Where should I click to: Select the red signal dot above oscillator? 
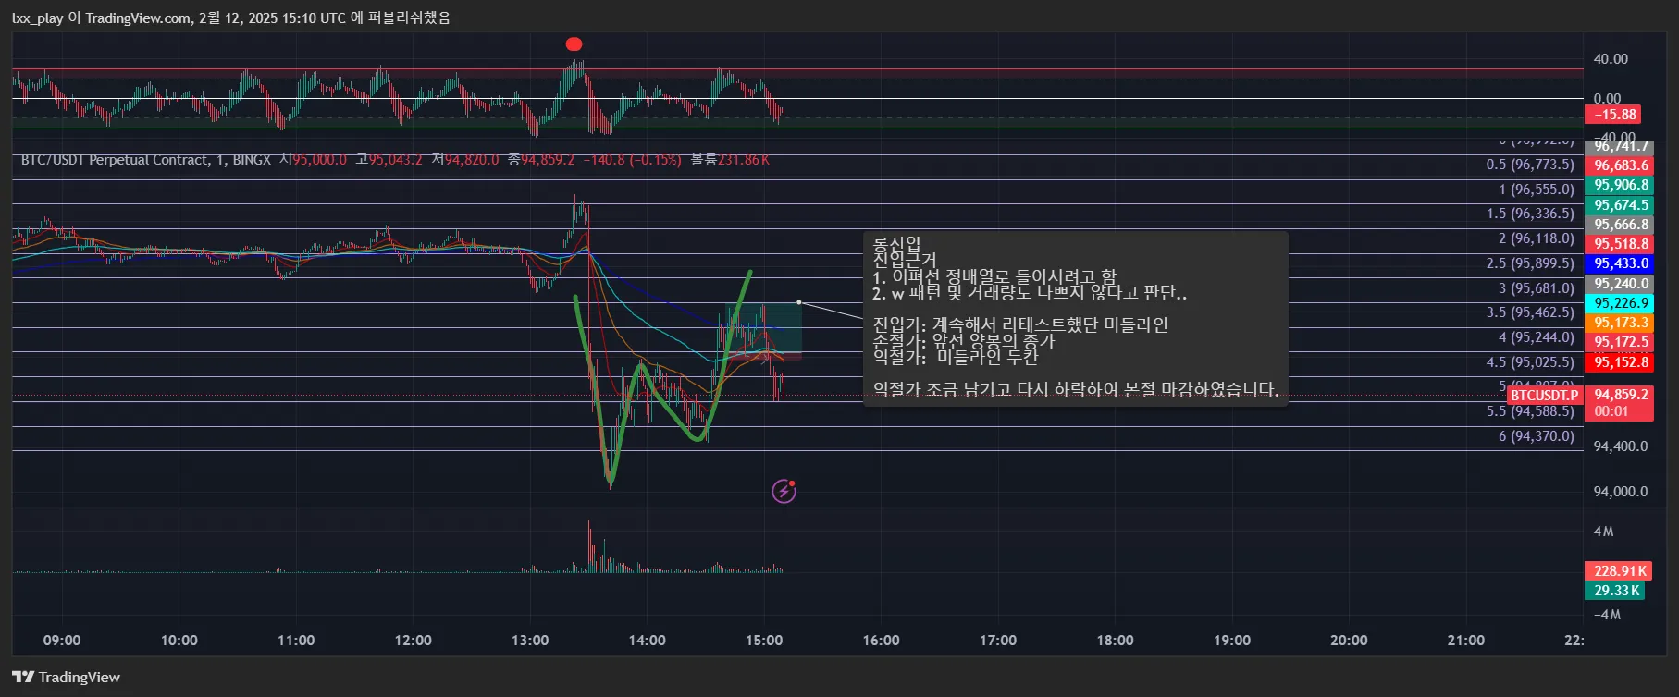pyautogui.click(x=574, y=43)
